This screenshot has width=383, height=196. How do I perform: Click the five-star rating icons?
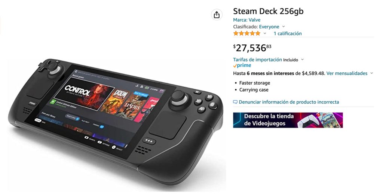click(247, 34)
